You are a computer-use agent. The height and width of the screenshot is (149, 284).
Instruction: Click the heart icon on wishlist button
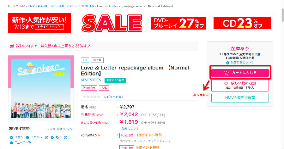click(226, 83)
